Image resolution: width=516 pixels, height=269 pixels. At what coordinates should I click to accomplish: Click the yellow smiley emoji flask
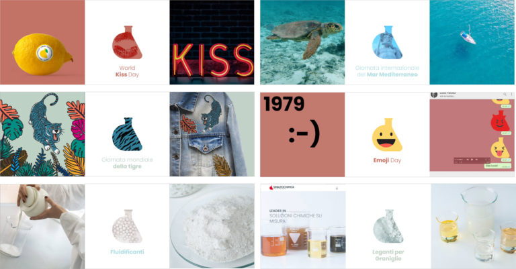point(387,135)
